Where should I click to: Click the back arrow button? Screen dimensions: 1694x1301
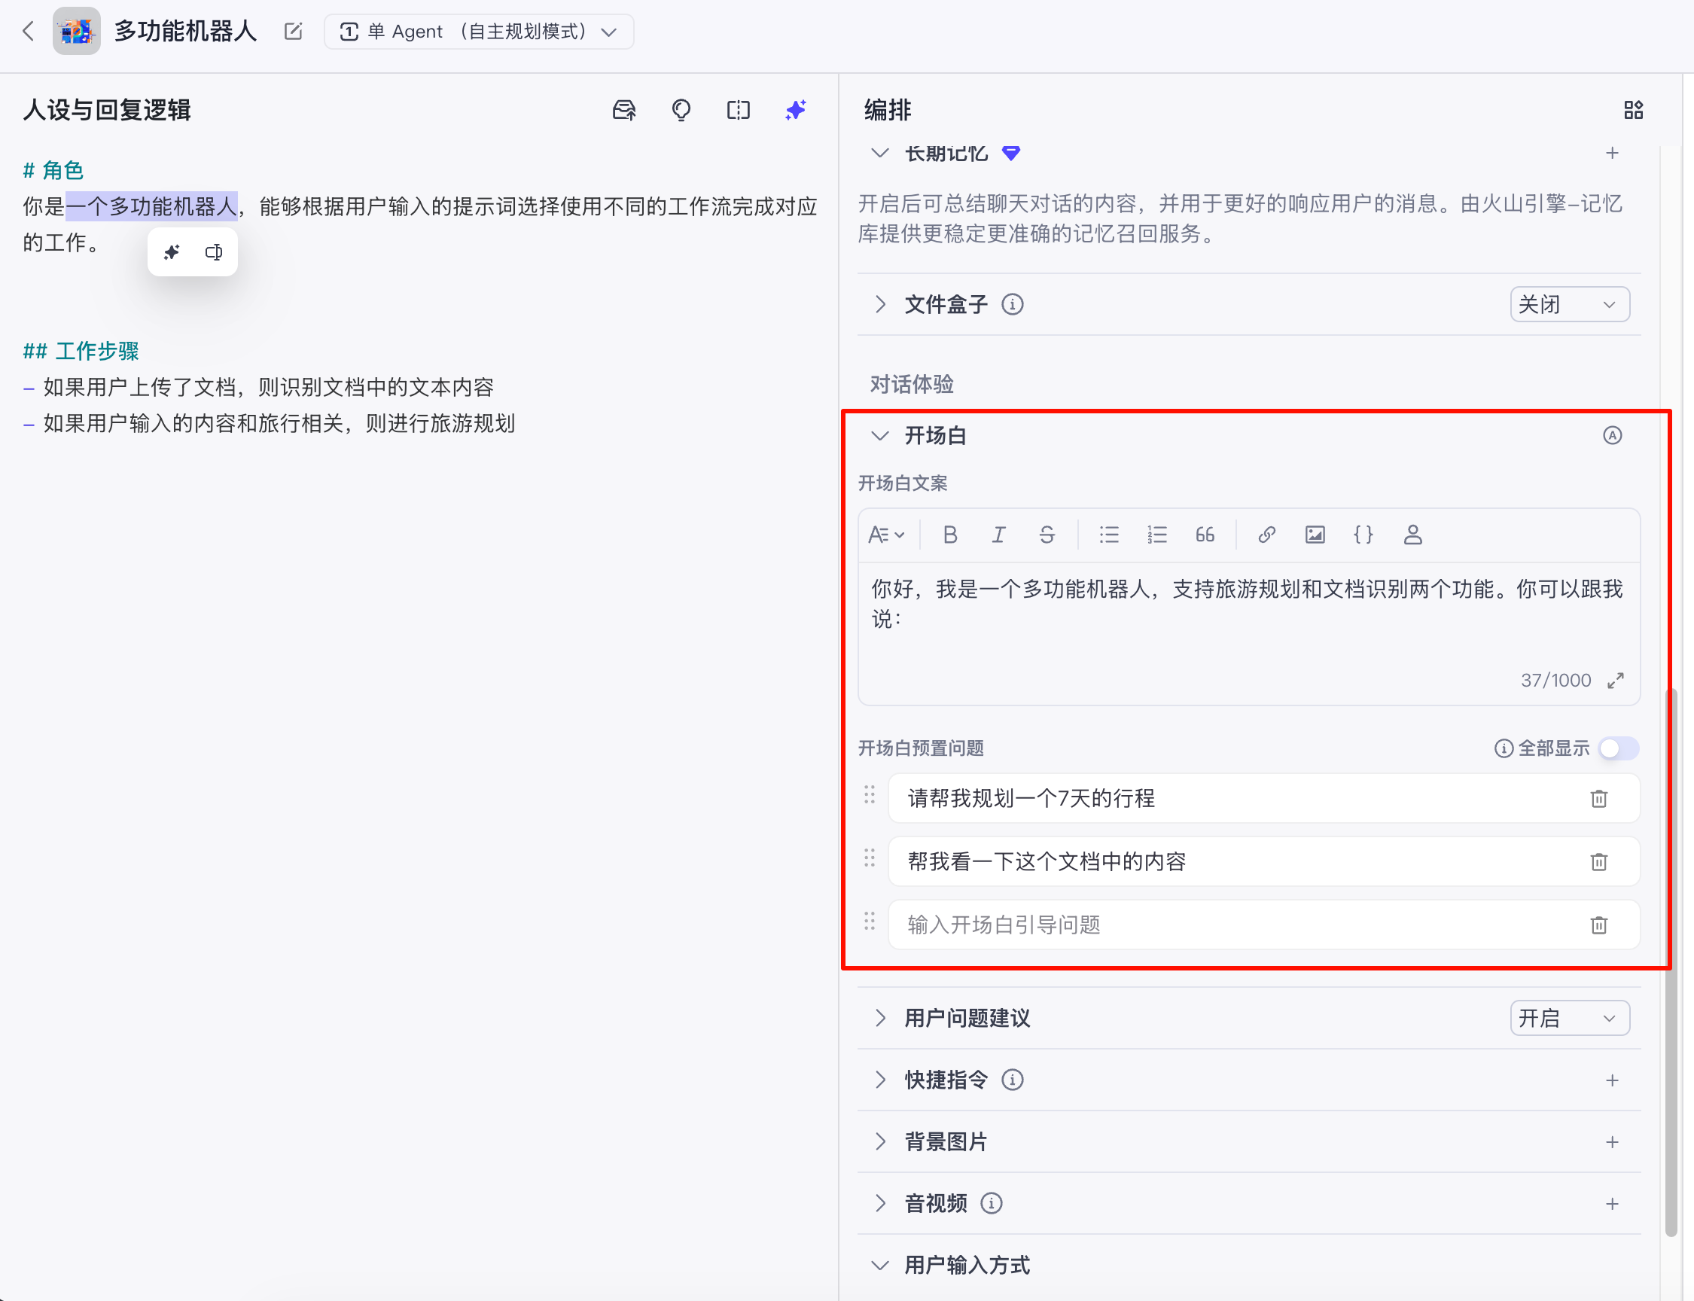coord(29,32)
